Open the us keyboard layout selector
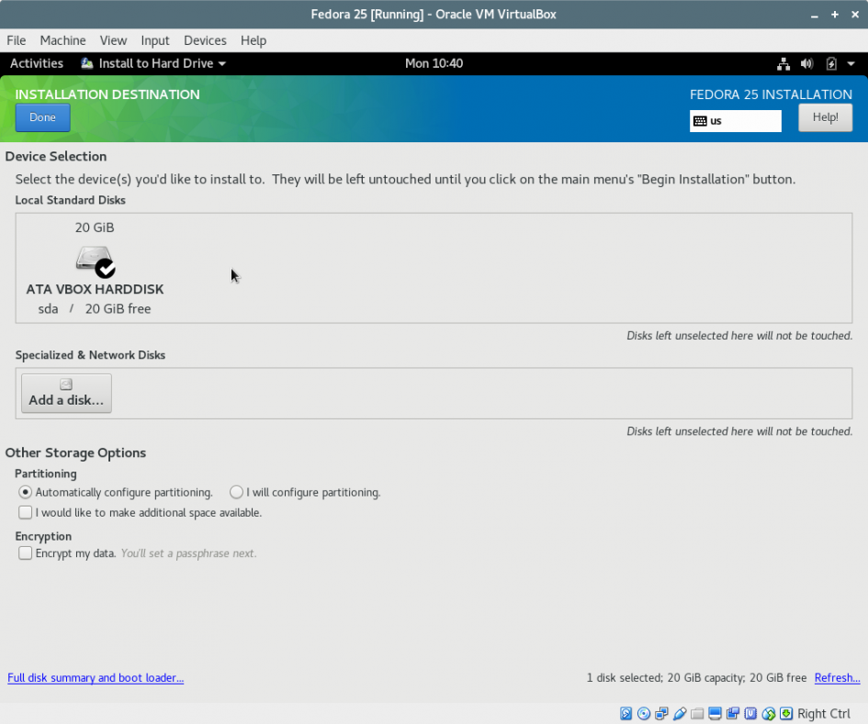The image size is (868, 724). pyautogui.click(x=735, y=121)
